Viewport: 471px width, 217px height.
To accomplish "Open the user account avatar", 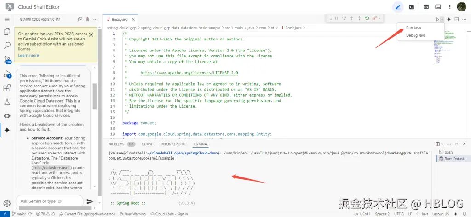I will coord(461,7).
